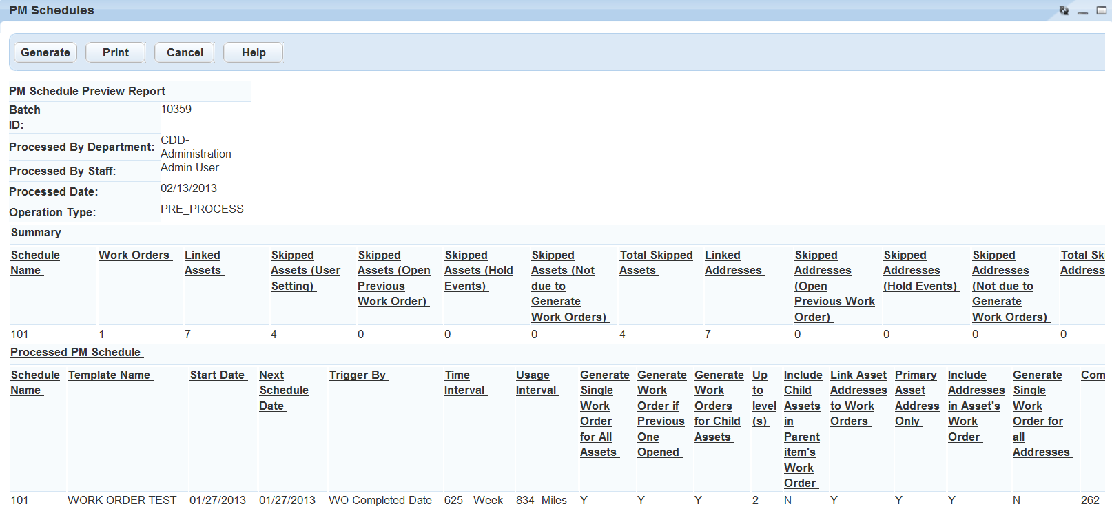
Task: Open Help for PM Schedules
Action: click(x=253, y=52)
